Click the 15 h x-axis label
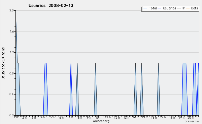 pos(144,117)
